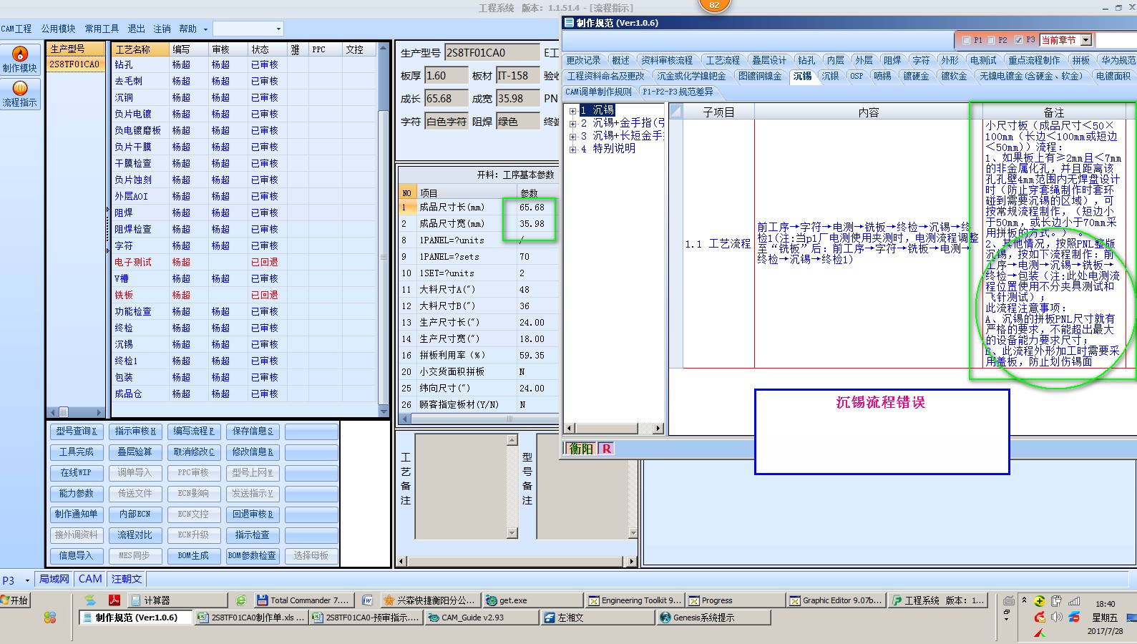
Task: Switch to the 工艺流程 tab
Action: tap(723, 60)
